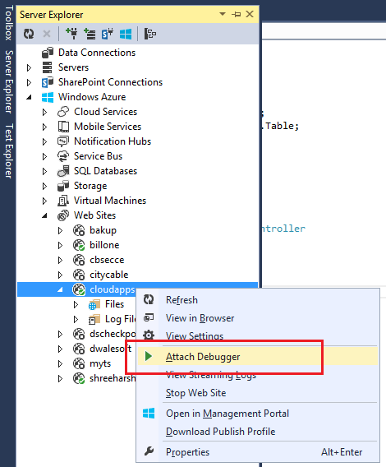Collapse the Windows Azure node
The width and height of the screenshot is (386, 467).
click(x=29, y=97)
